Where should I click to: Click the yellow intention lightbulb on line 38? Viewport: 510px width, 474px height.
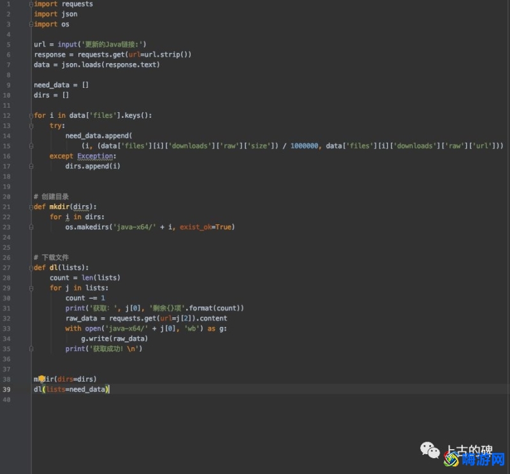tap(41, 378)
